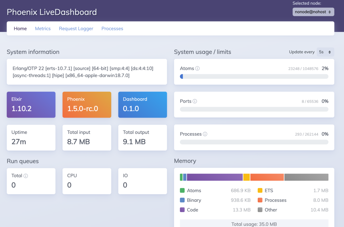Click the Selected node label
This screenshot has width=344, height=227.
pos(307,3)
